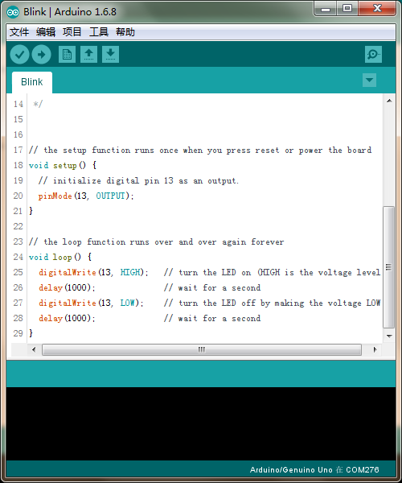Click the 'void setup()' line
The width and height of the screenshot is (402, 483).
point(63,165)
